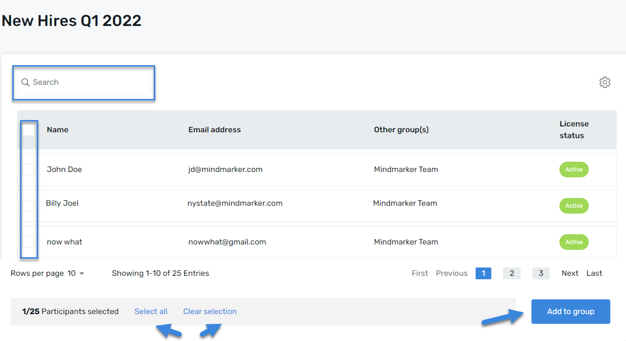This screenshot has width=626, height=341.
Task: Click Next page link
Action: coord(570,273)
